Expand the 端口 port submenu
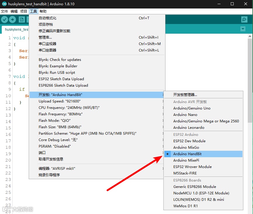The width and height of the screenshot is (253, 214). pyautogui.click(x=97, y=153)
